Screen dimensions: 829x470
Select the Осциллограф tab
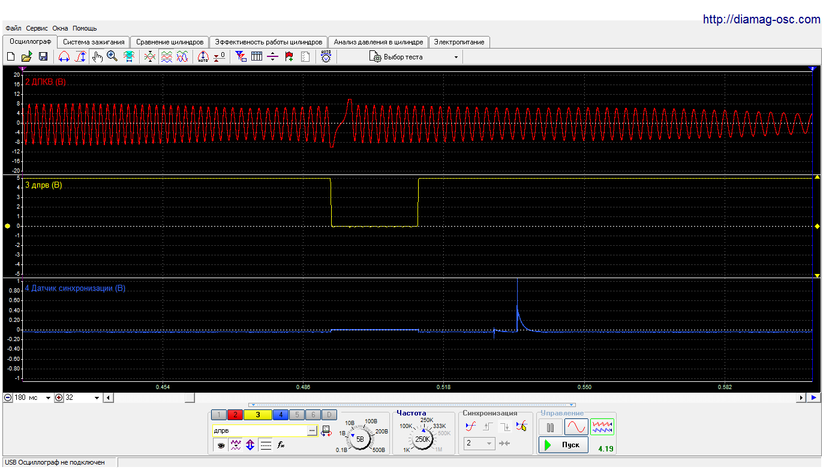pyautogui.click(x=30, y=41)
